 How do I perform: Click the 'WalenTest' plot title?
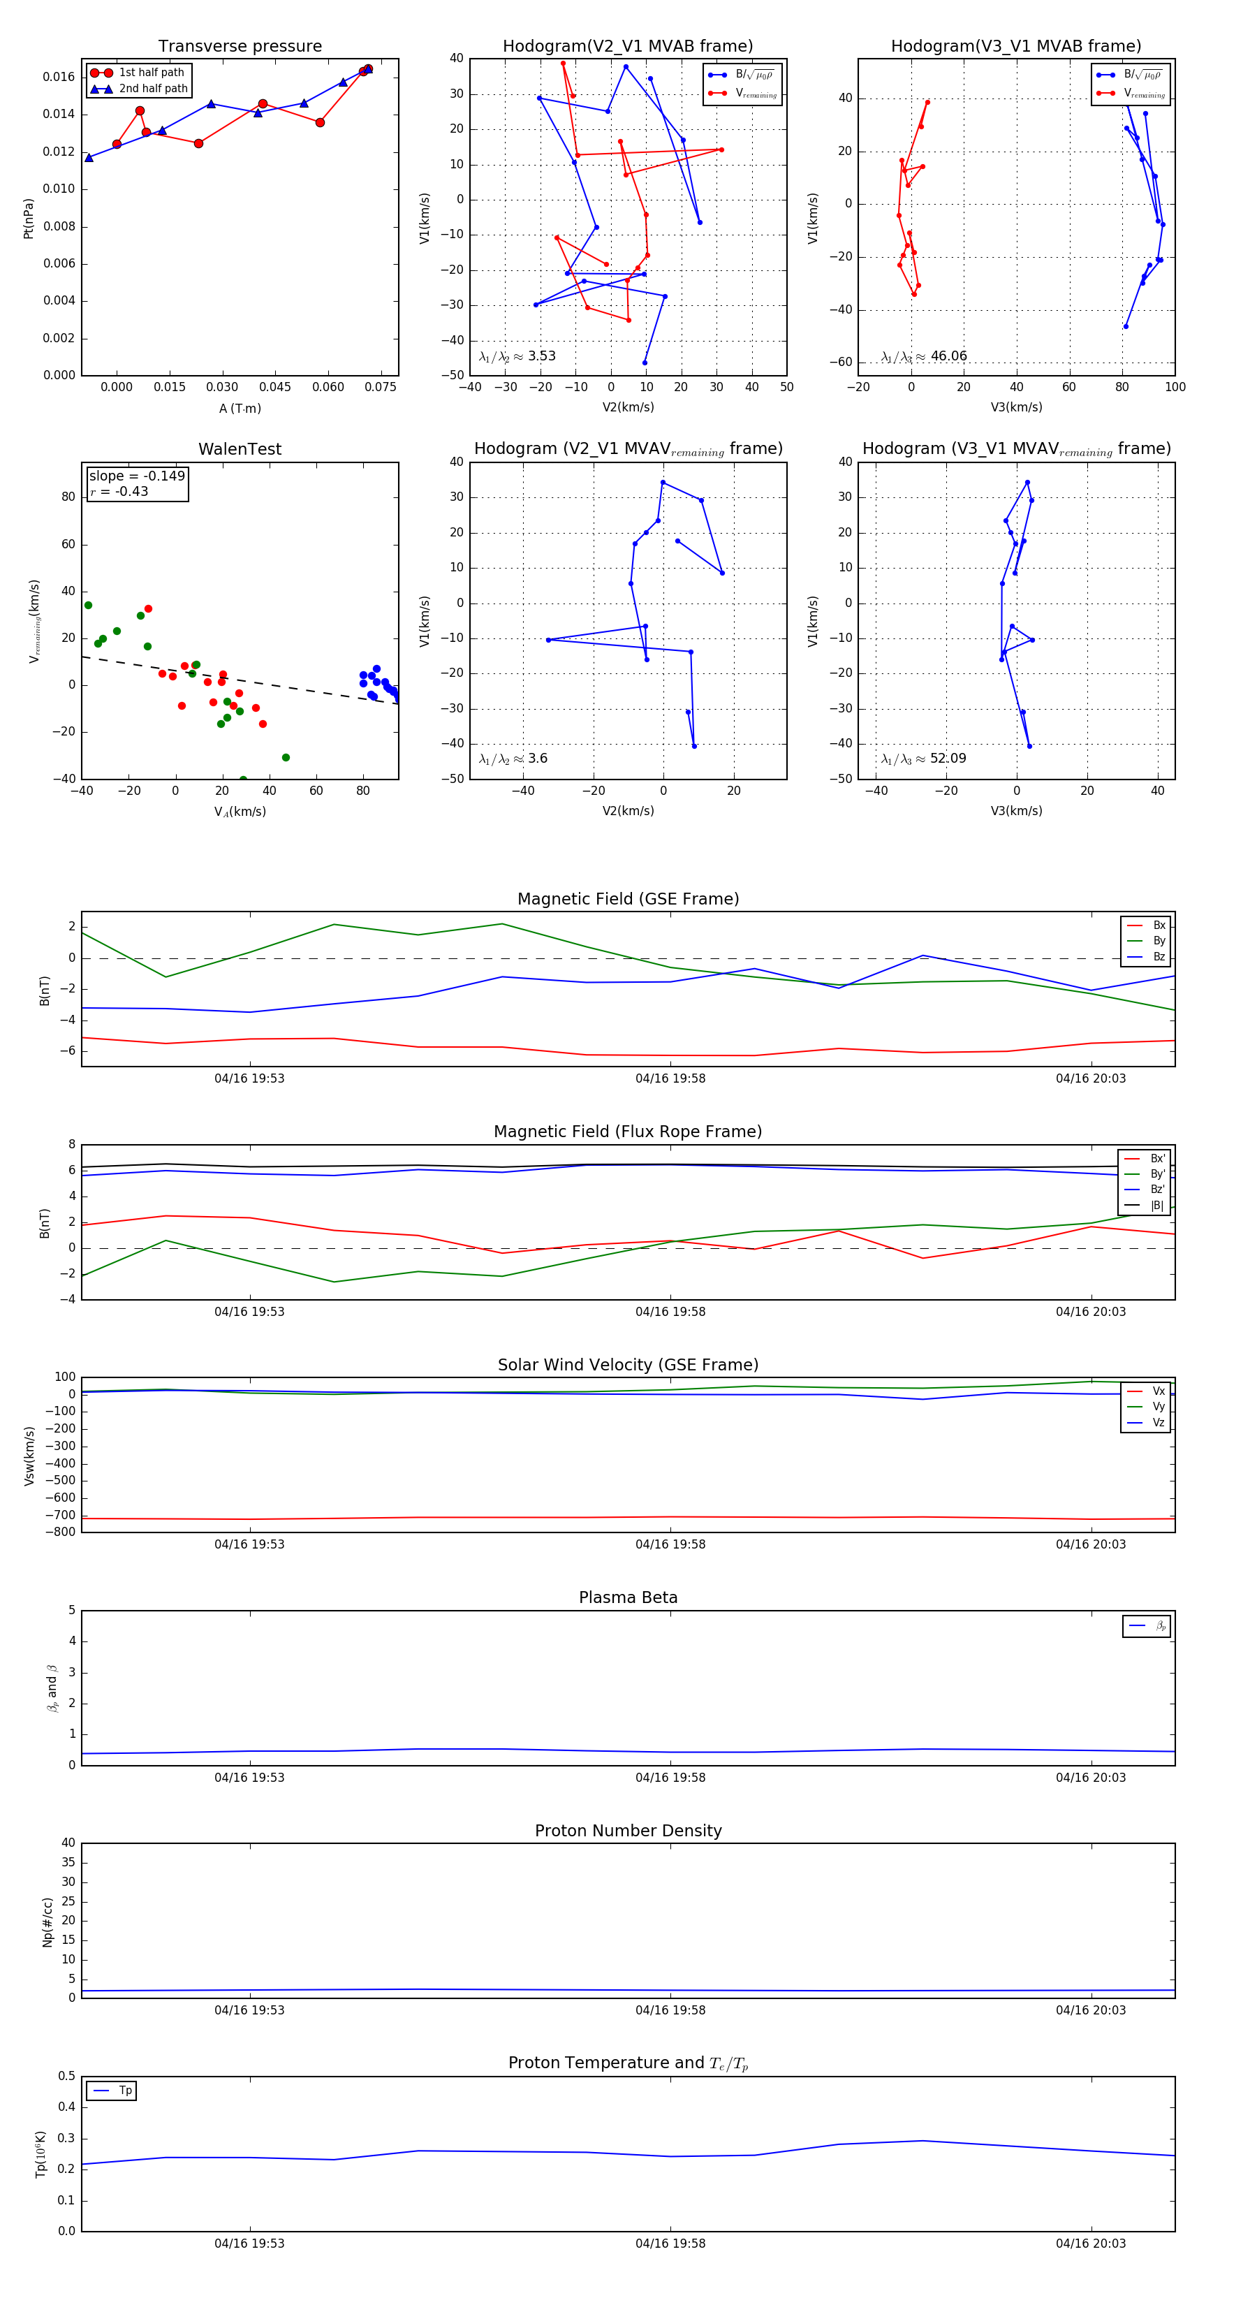point(240,449)
